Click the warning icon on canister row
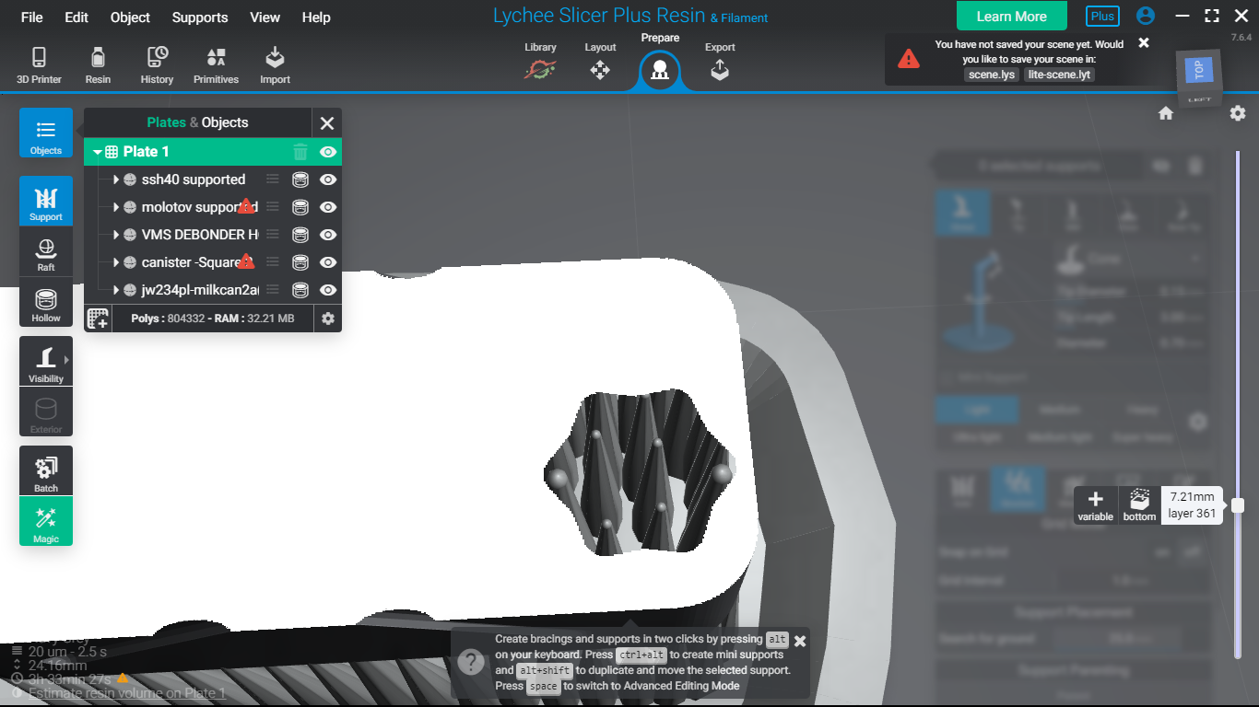Image resolution: width=1259 pixels, height=707 pixels. (246, 261)
